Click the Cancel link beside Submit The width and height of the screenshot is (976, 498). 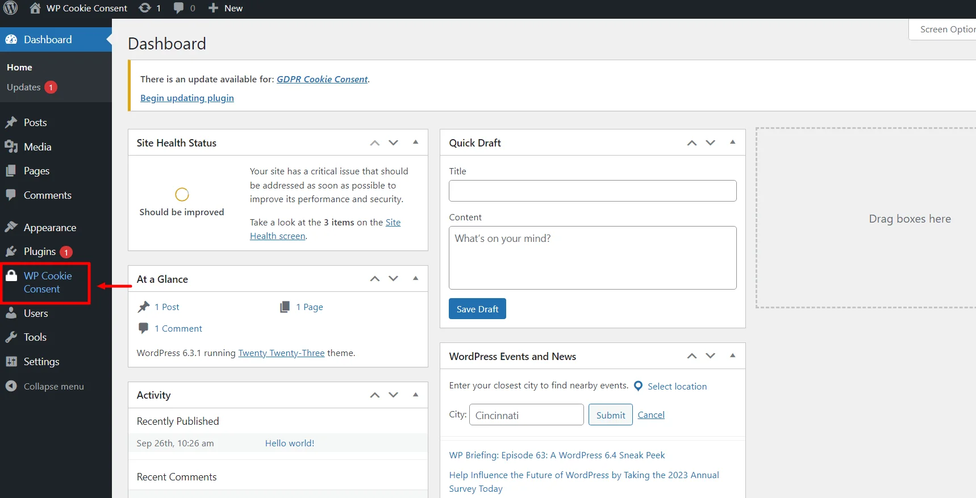pyautogui.click(x=651, y=415)
